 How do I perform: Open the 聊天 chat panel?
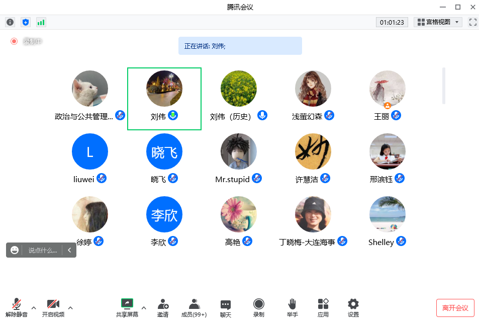226,307
